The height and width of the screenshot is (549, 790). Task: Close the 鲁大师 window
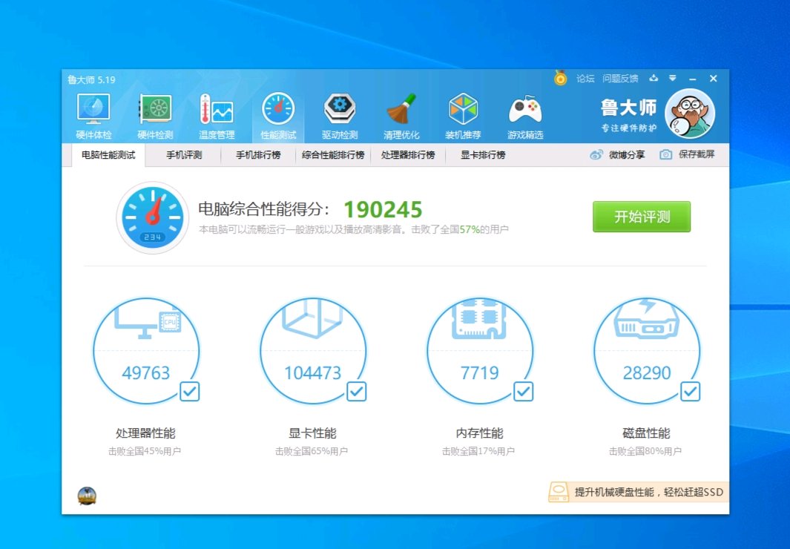713,79
